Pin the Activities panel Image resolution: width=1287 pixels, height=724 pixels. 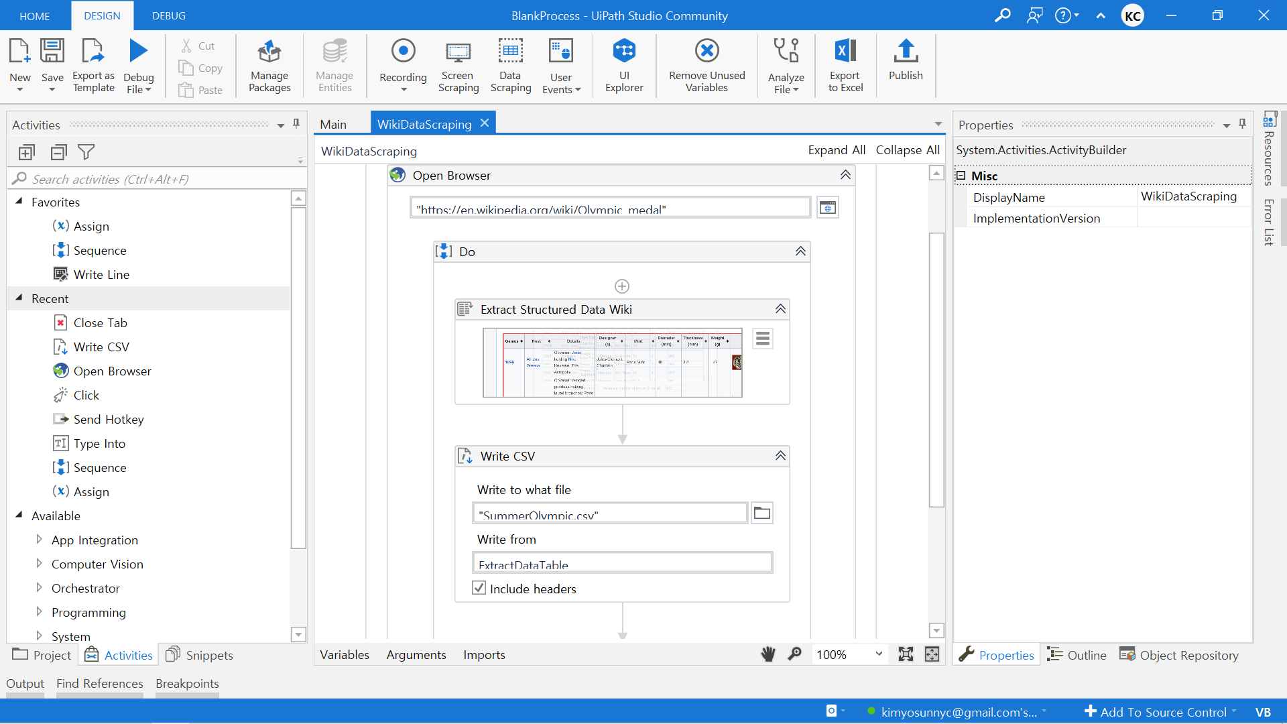pos(296,124)
